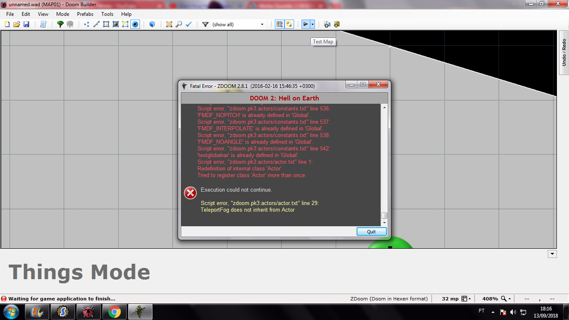This screenshot has width=569, height=320.
Task: Open the Edit menu
Action: pyautogui.click(x=26, y=14)
